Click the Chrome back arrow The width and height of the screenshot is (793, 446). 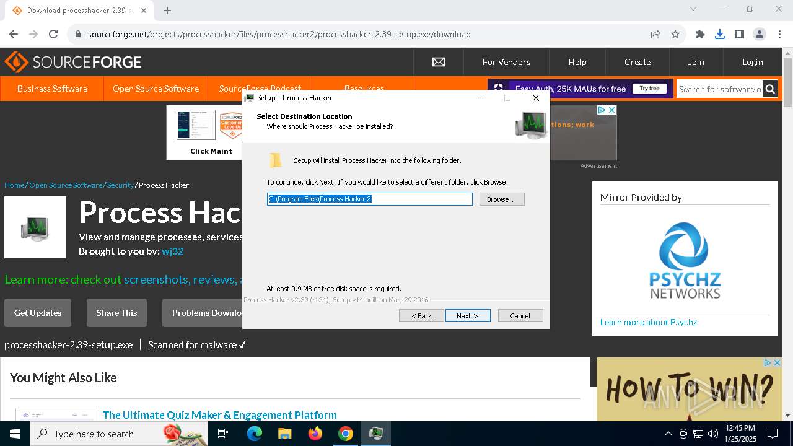point(14,34)
